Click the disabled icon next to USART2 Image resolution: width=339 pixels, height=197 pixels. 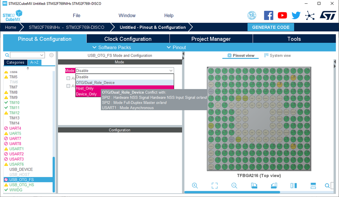click(6, 154)
